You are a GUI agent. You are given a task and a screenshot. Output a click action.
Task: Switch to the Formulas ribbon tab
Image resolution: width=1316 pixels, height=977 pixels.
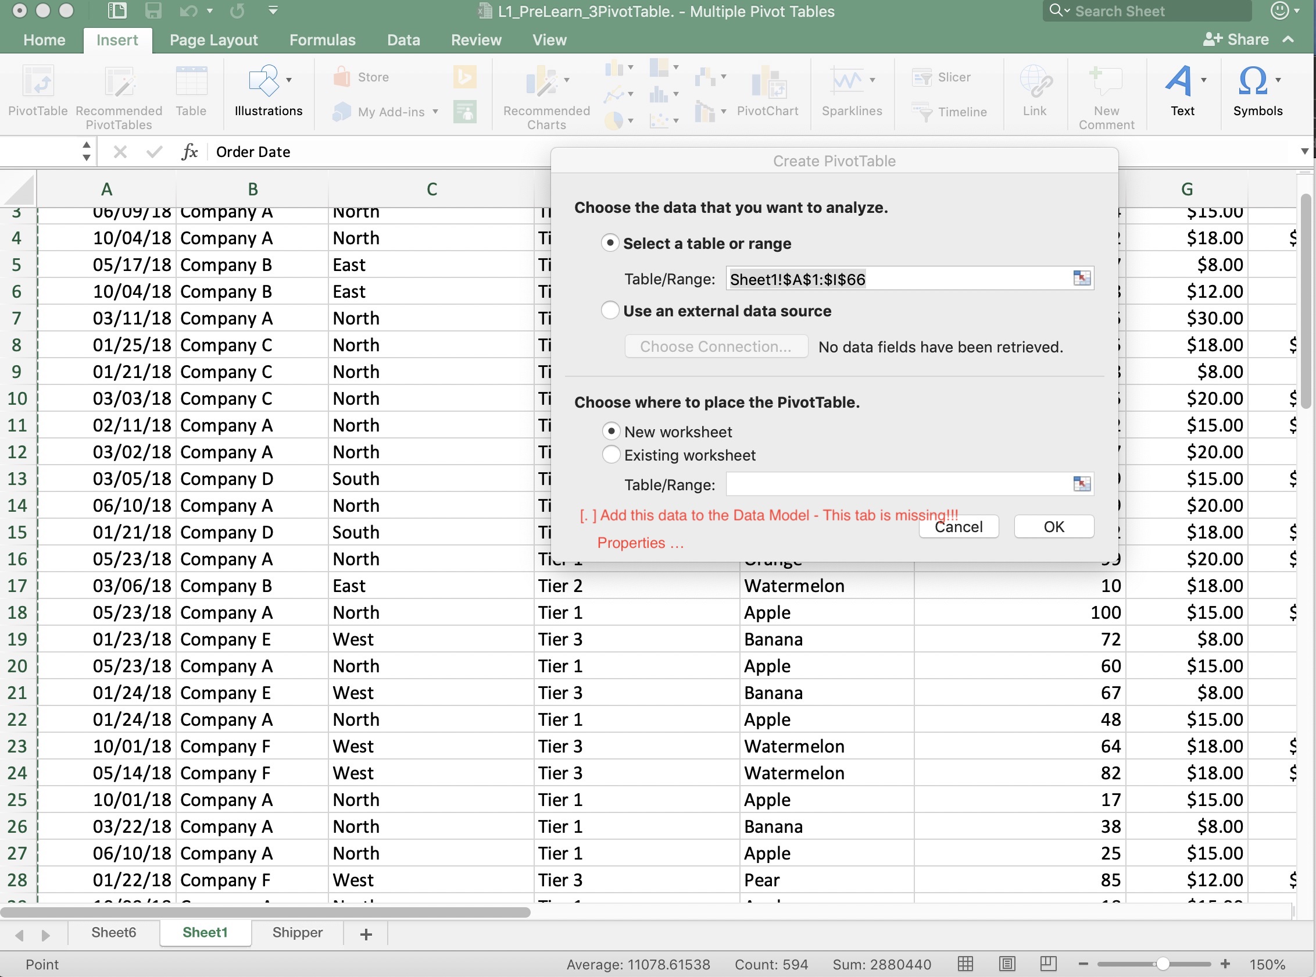coord(322,40)
